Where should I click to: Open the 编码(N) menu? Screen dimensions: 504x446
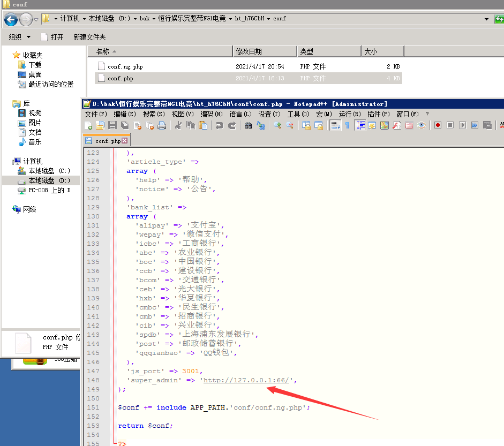212,114
